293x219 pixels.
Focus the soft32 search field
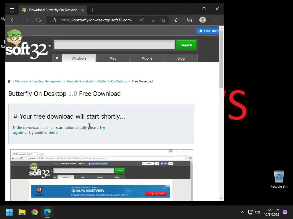click(114, 45)
